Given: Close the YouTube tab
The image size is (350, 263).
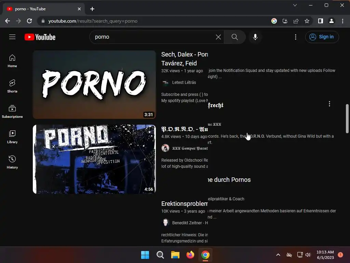Looking at the screenshot, I should (79, 9).
